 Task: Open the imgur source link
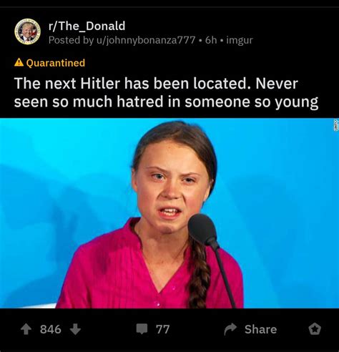tap(240, 40)
